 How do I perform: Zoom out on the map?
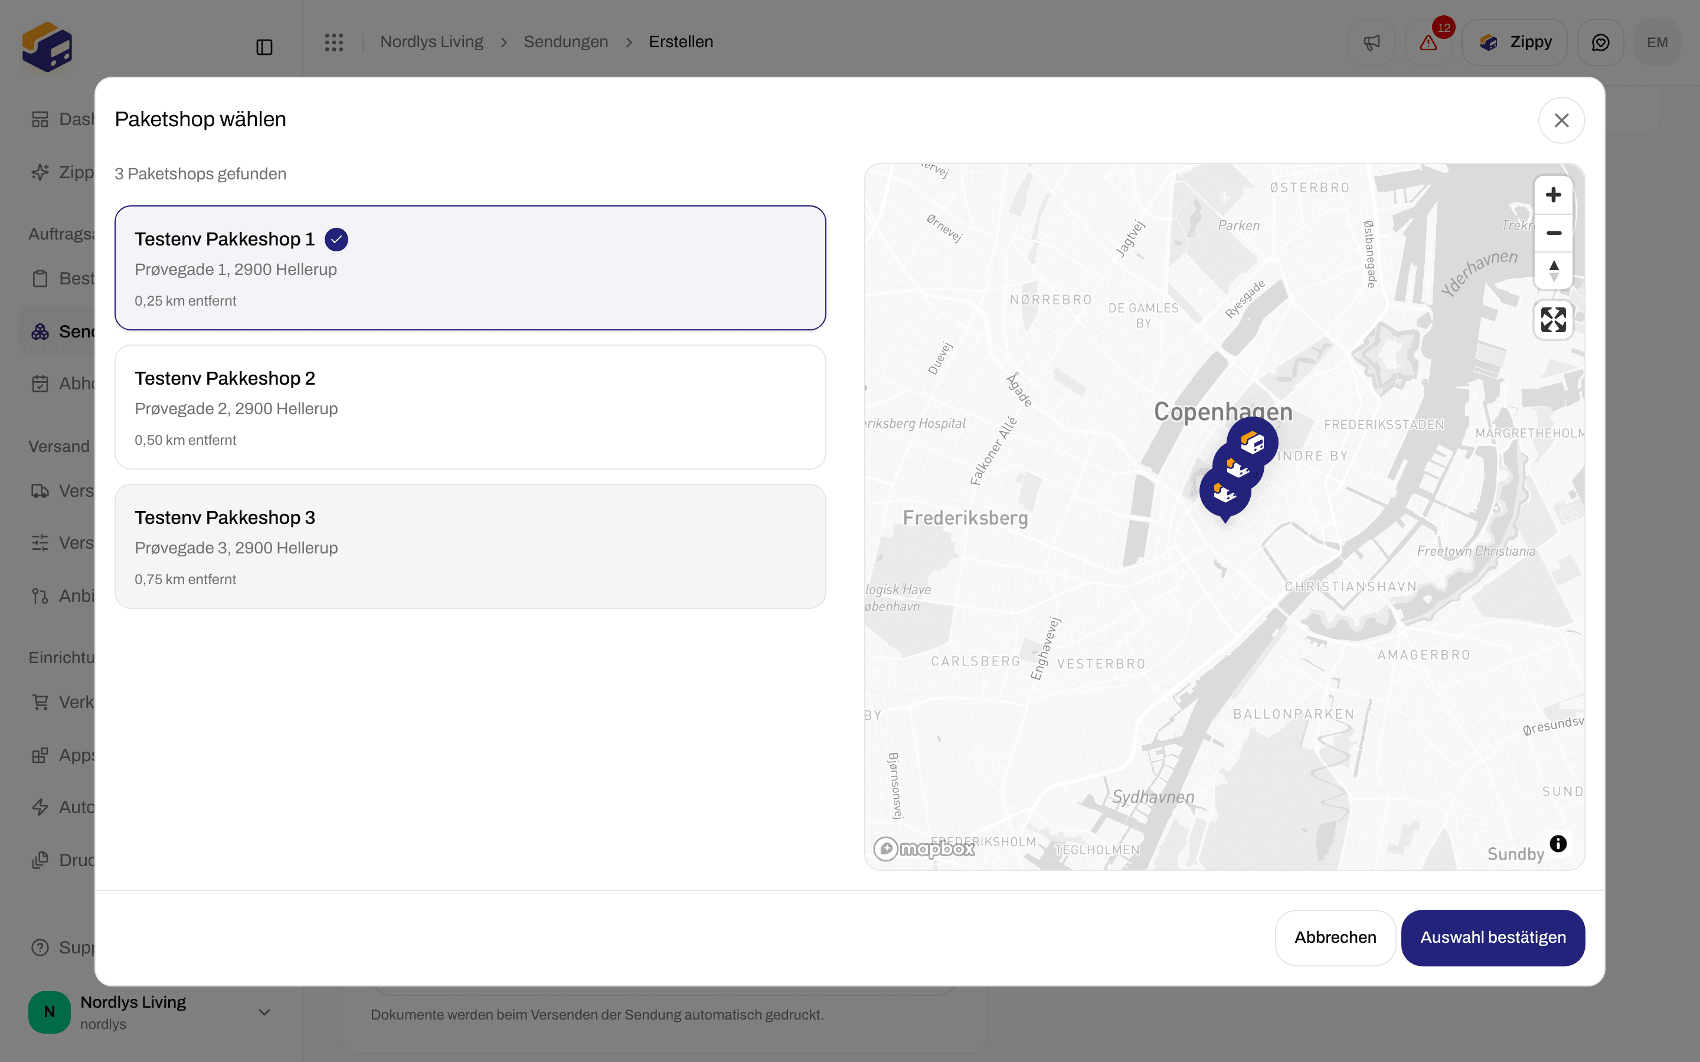click(x=1553, y=232)
